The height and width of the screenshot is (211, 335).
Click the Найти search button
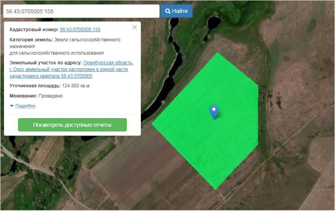pos(177,11)
